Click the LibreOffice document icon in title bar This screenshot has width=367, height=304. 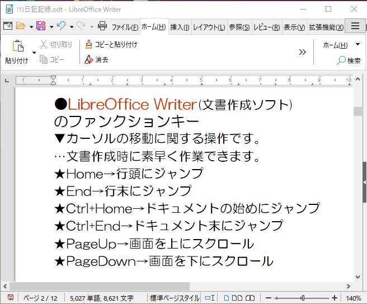point(10,9)
